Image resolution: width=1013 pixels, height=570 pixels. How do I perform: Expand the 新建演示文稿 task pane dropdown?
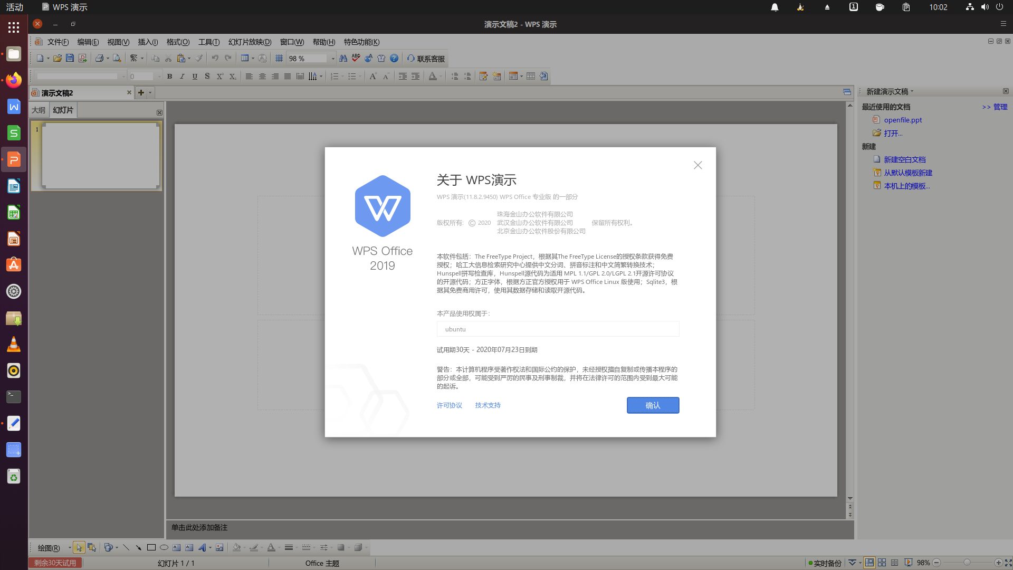click(x=912, y=91)
